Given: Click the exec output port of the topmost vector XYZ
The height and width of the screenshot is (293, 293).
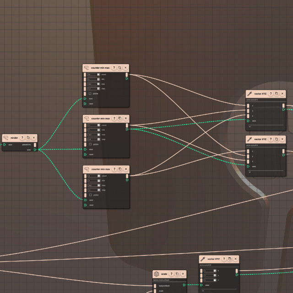Looking at the screenshot, I should click(284, 109).
